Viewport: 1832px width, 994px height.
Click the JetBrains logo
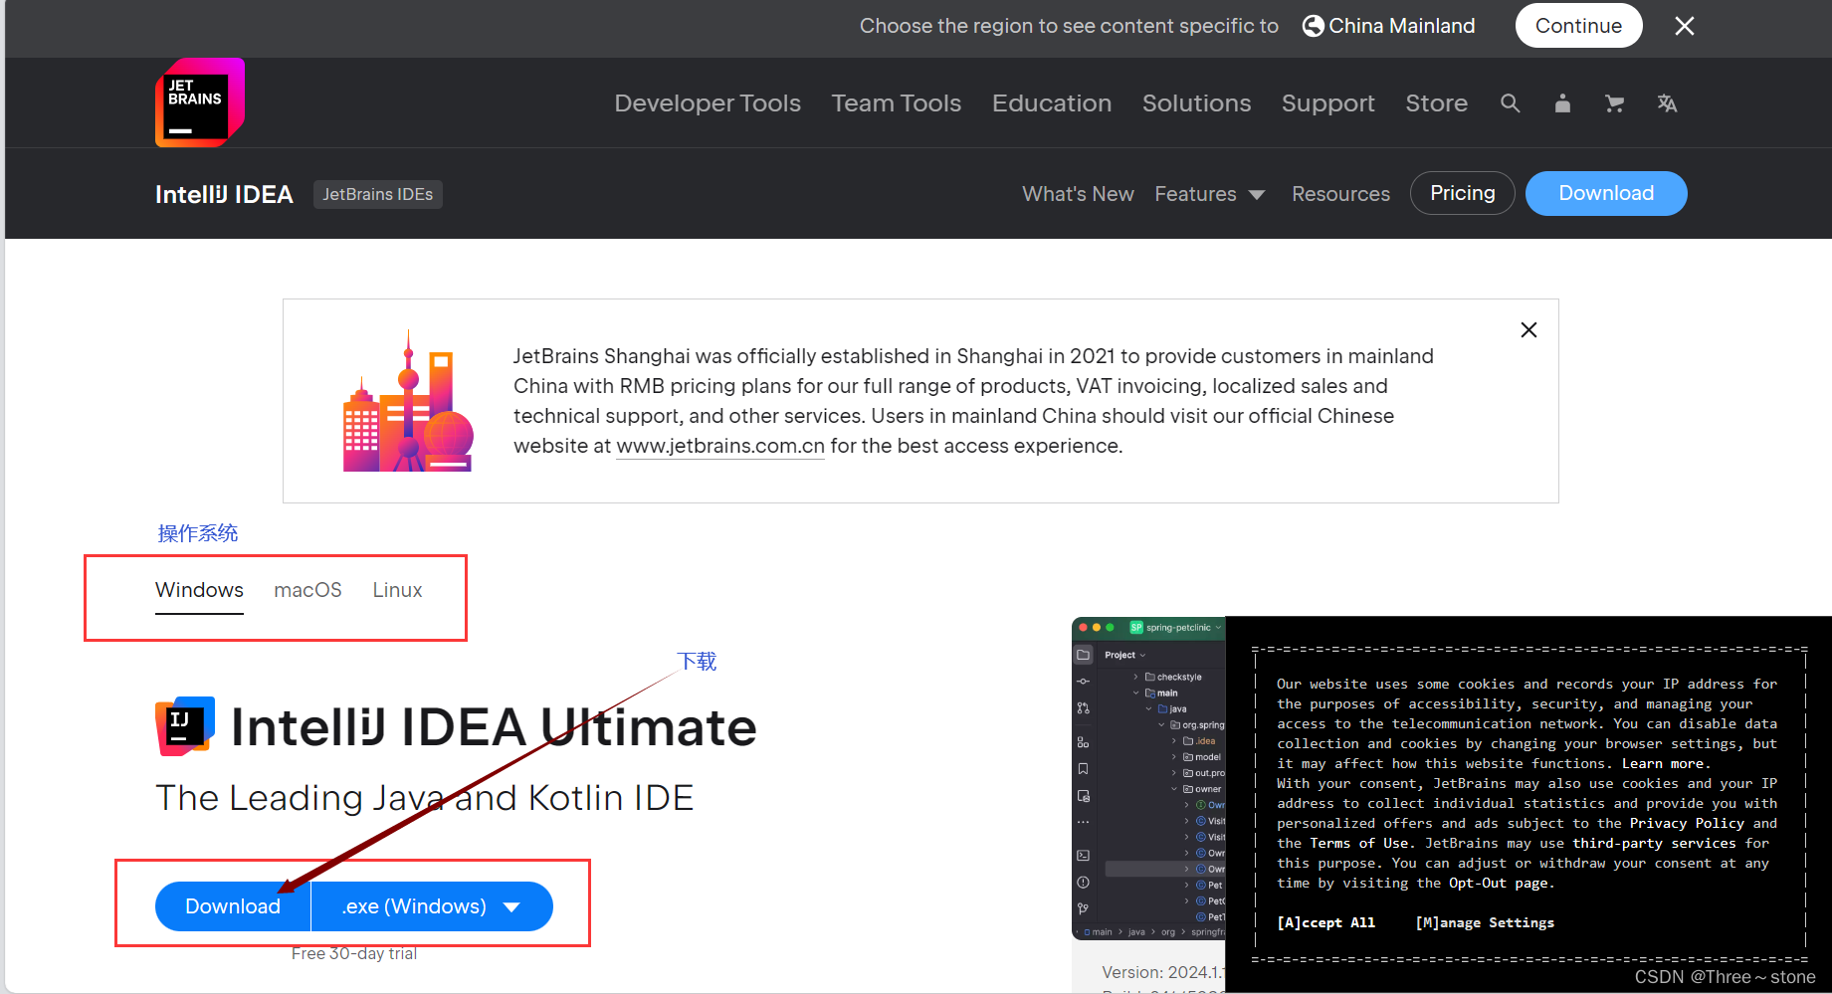tap(199, 102)
